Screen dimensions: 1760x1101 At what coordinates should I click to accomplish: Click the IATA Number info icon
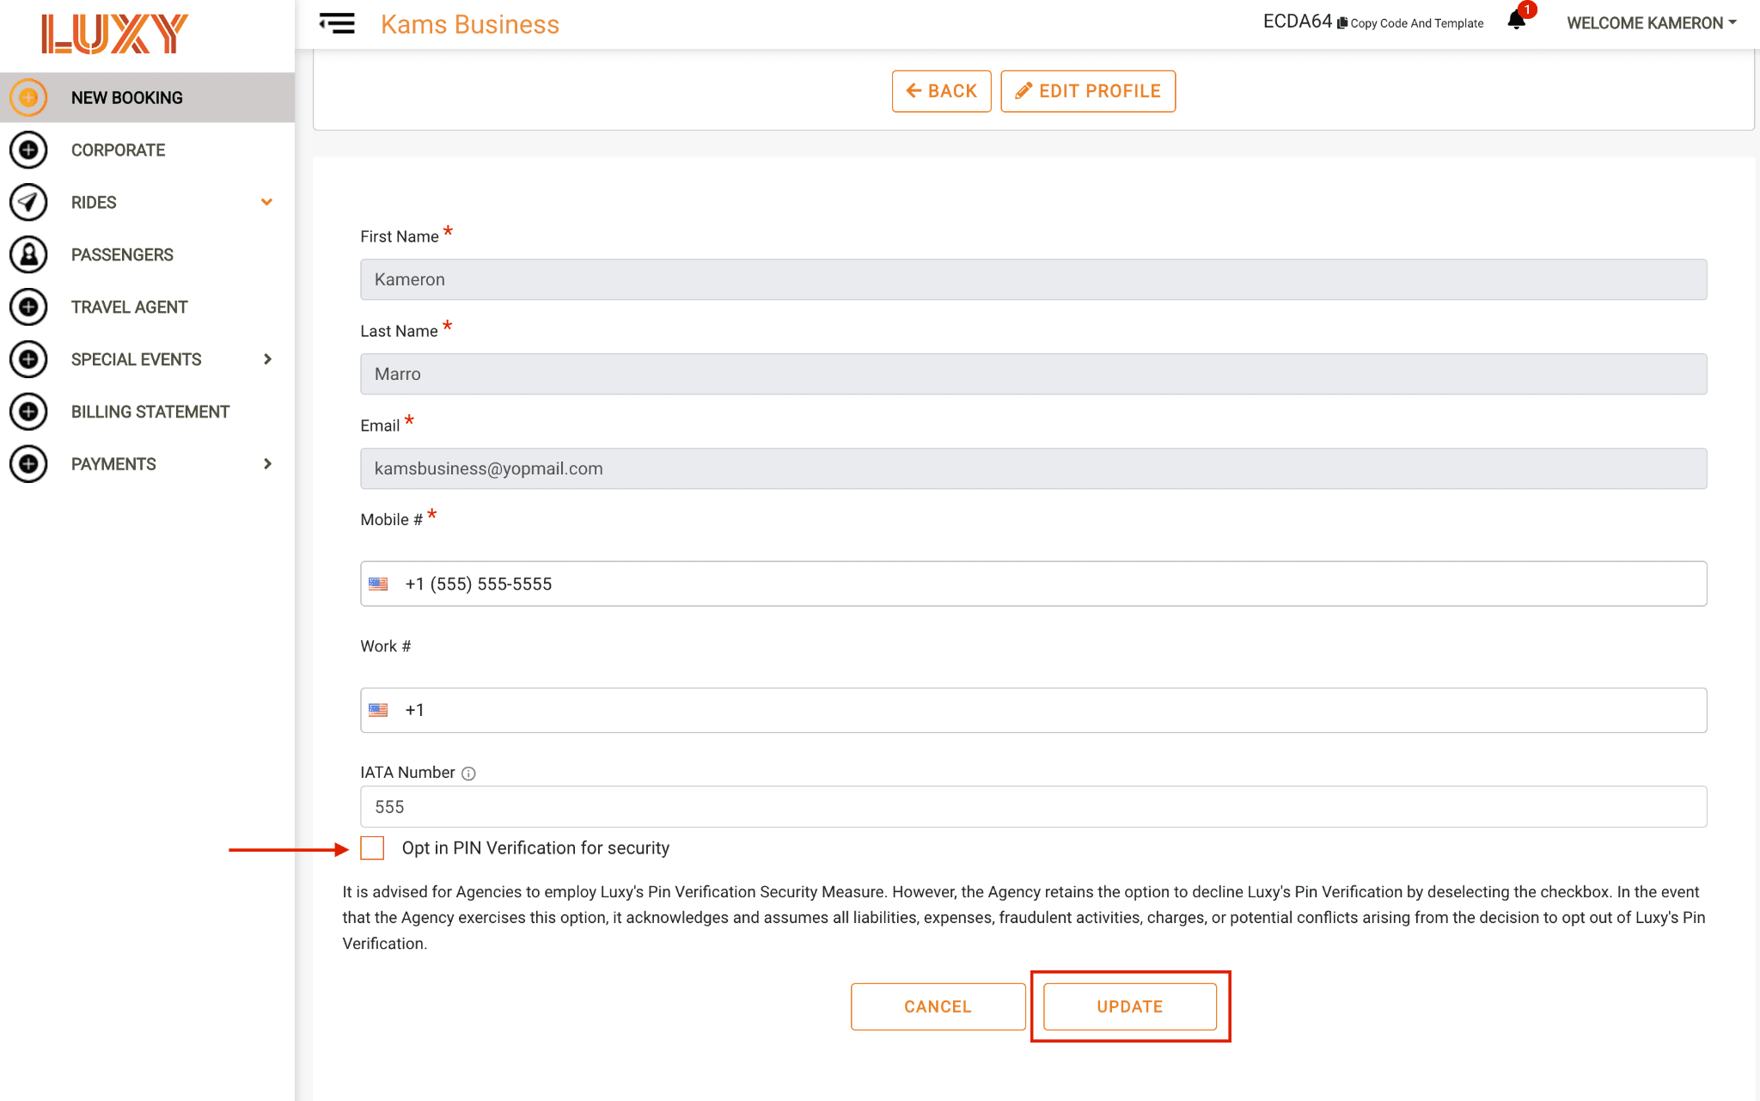[468, 774]
